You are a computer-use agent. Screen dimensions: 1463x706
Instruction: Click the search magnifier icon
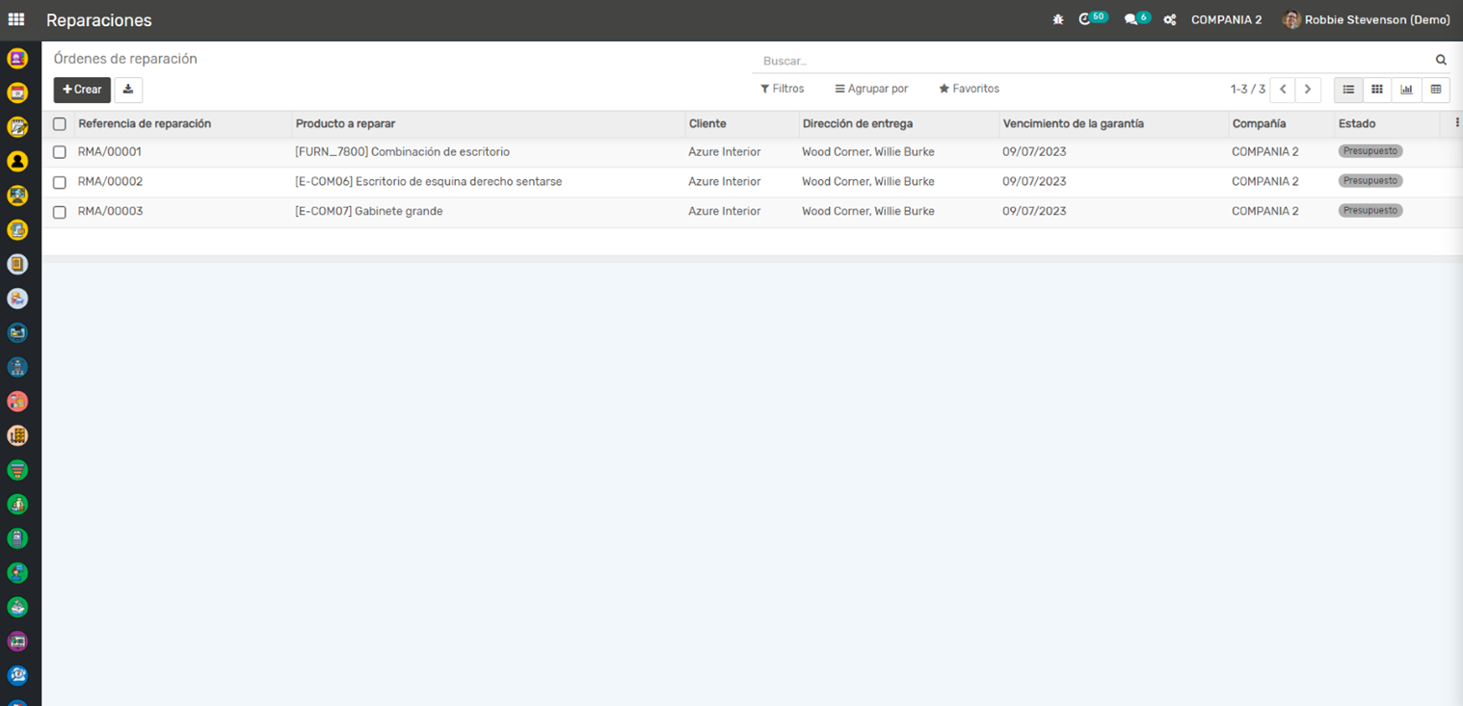pos(1441,60)
